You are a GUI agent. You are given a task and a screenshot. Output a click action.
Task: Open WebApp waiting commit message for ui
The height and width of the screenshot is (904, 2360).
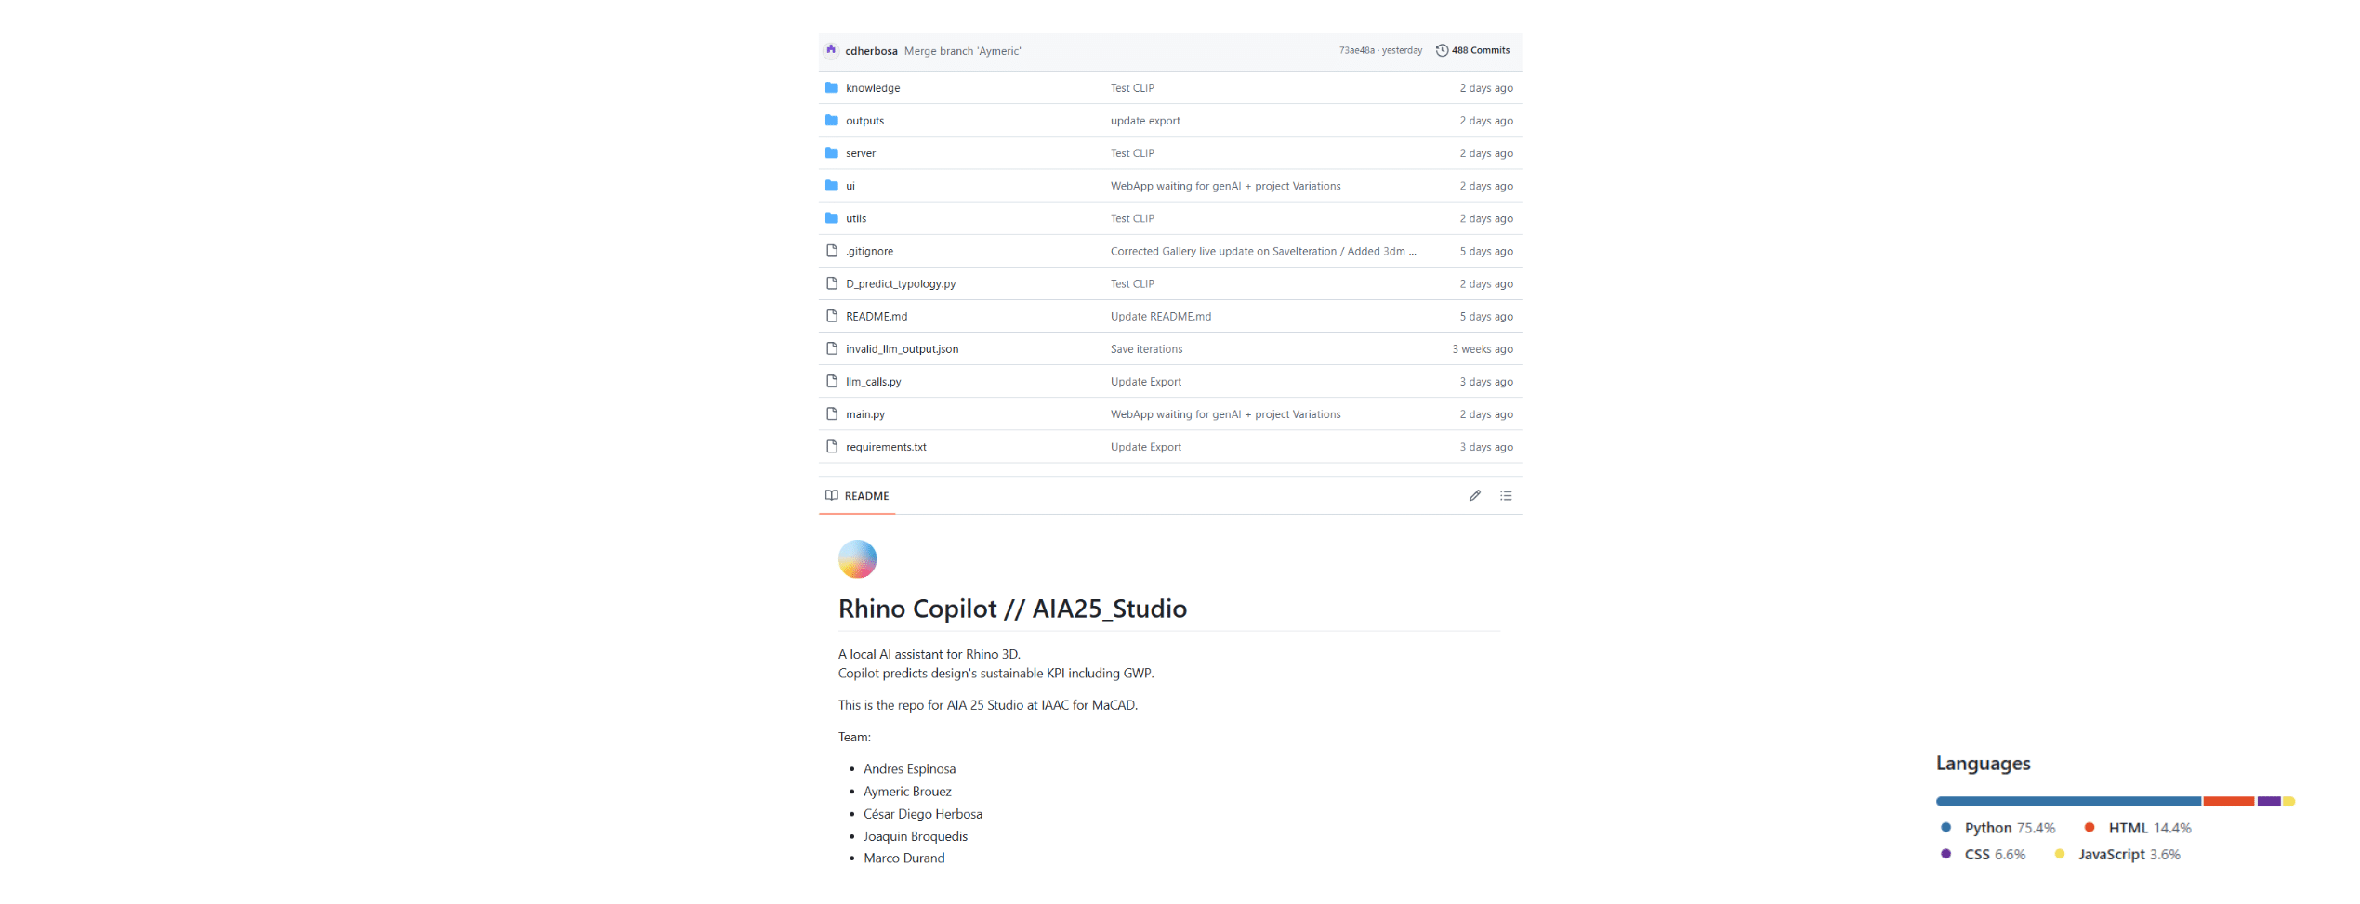pyautogui.click(x=1225, y=186)
